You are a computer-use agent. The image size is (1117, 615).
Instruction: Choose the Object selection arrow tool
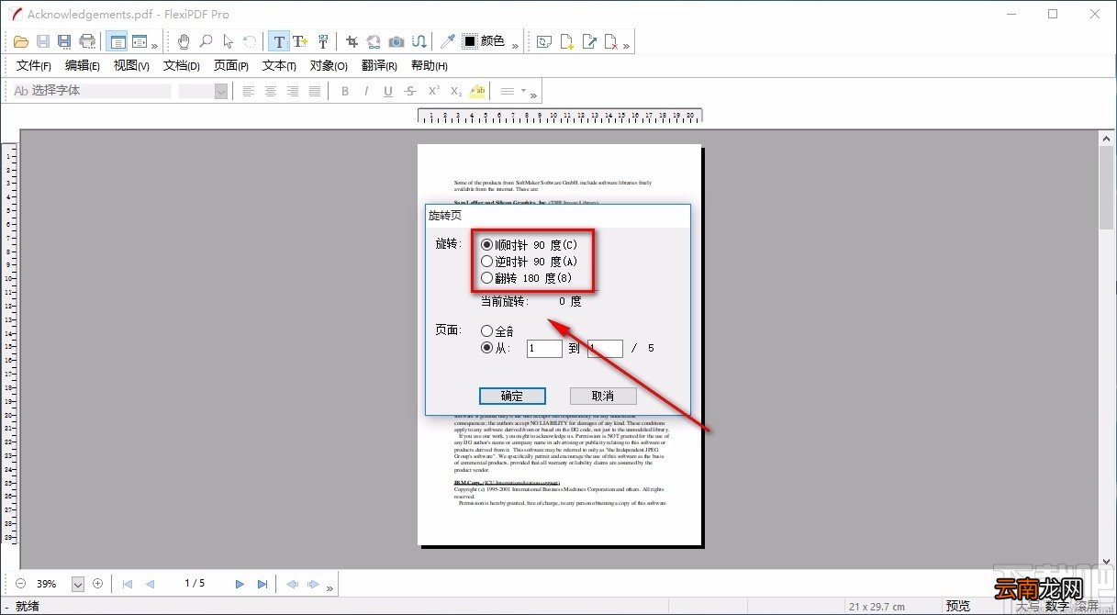[229, 41]
